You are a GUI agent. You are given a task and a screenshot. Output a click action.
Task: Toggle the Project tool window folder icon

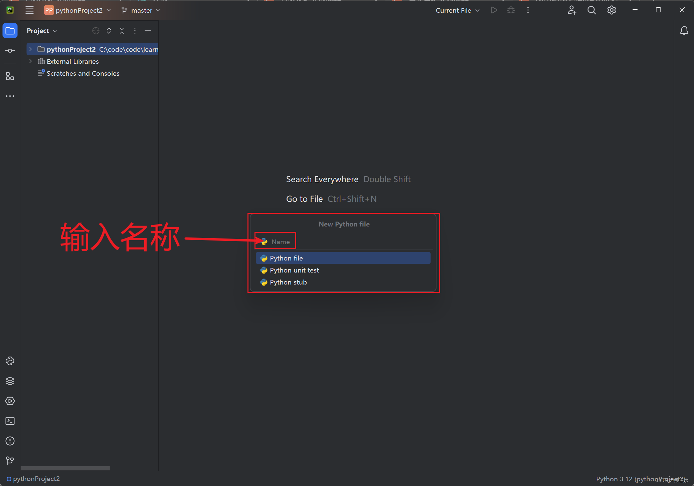(10, 31)
